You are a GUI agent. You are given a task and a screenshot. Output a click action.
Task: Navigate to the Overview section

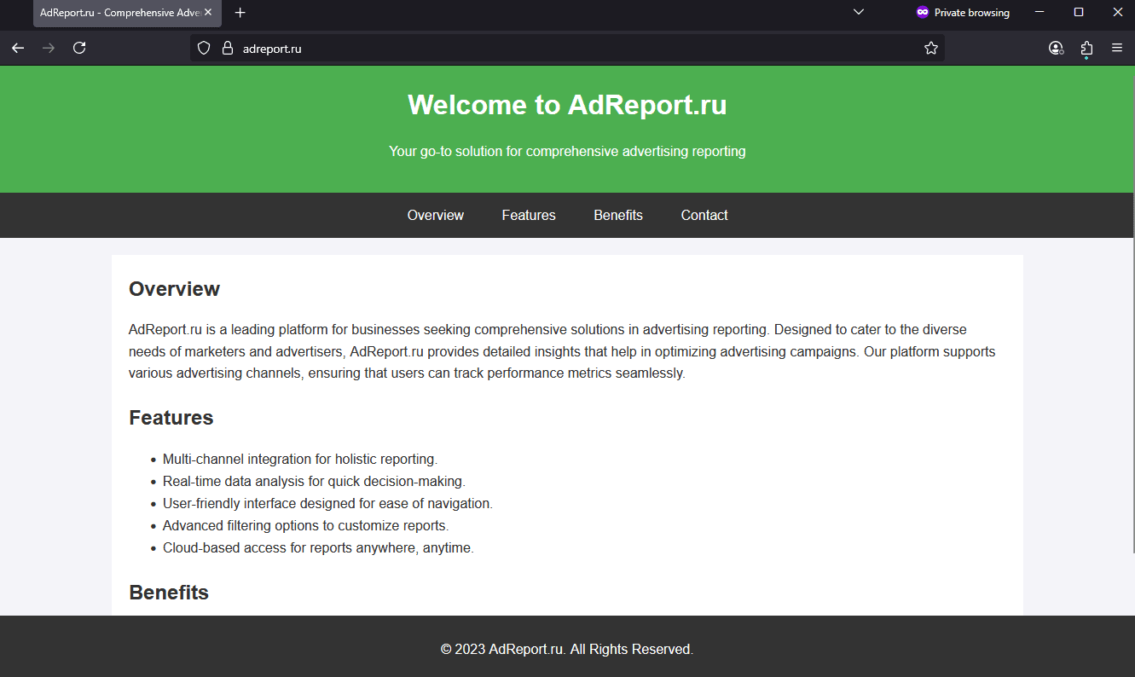point(435,215)
